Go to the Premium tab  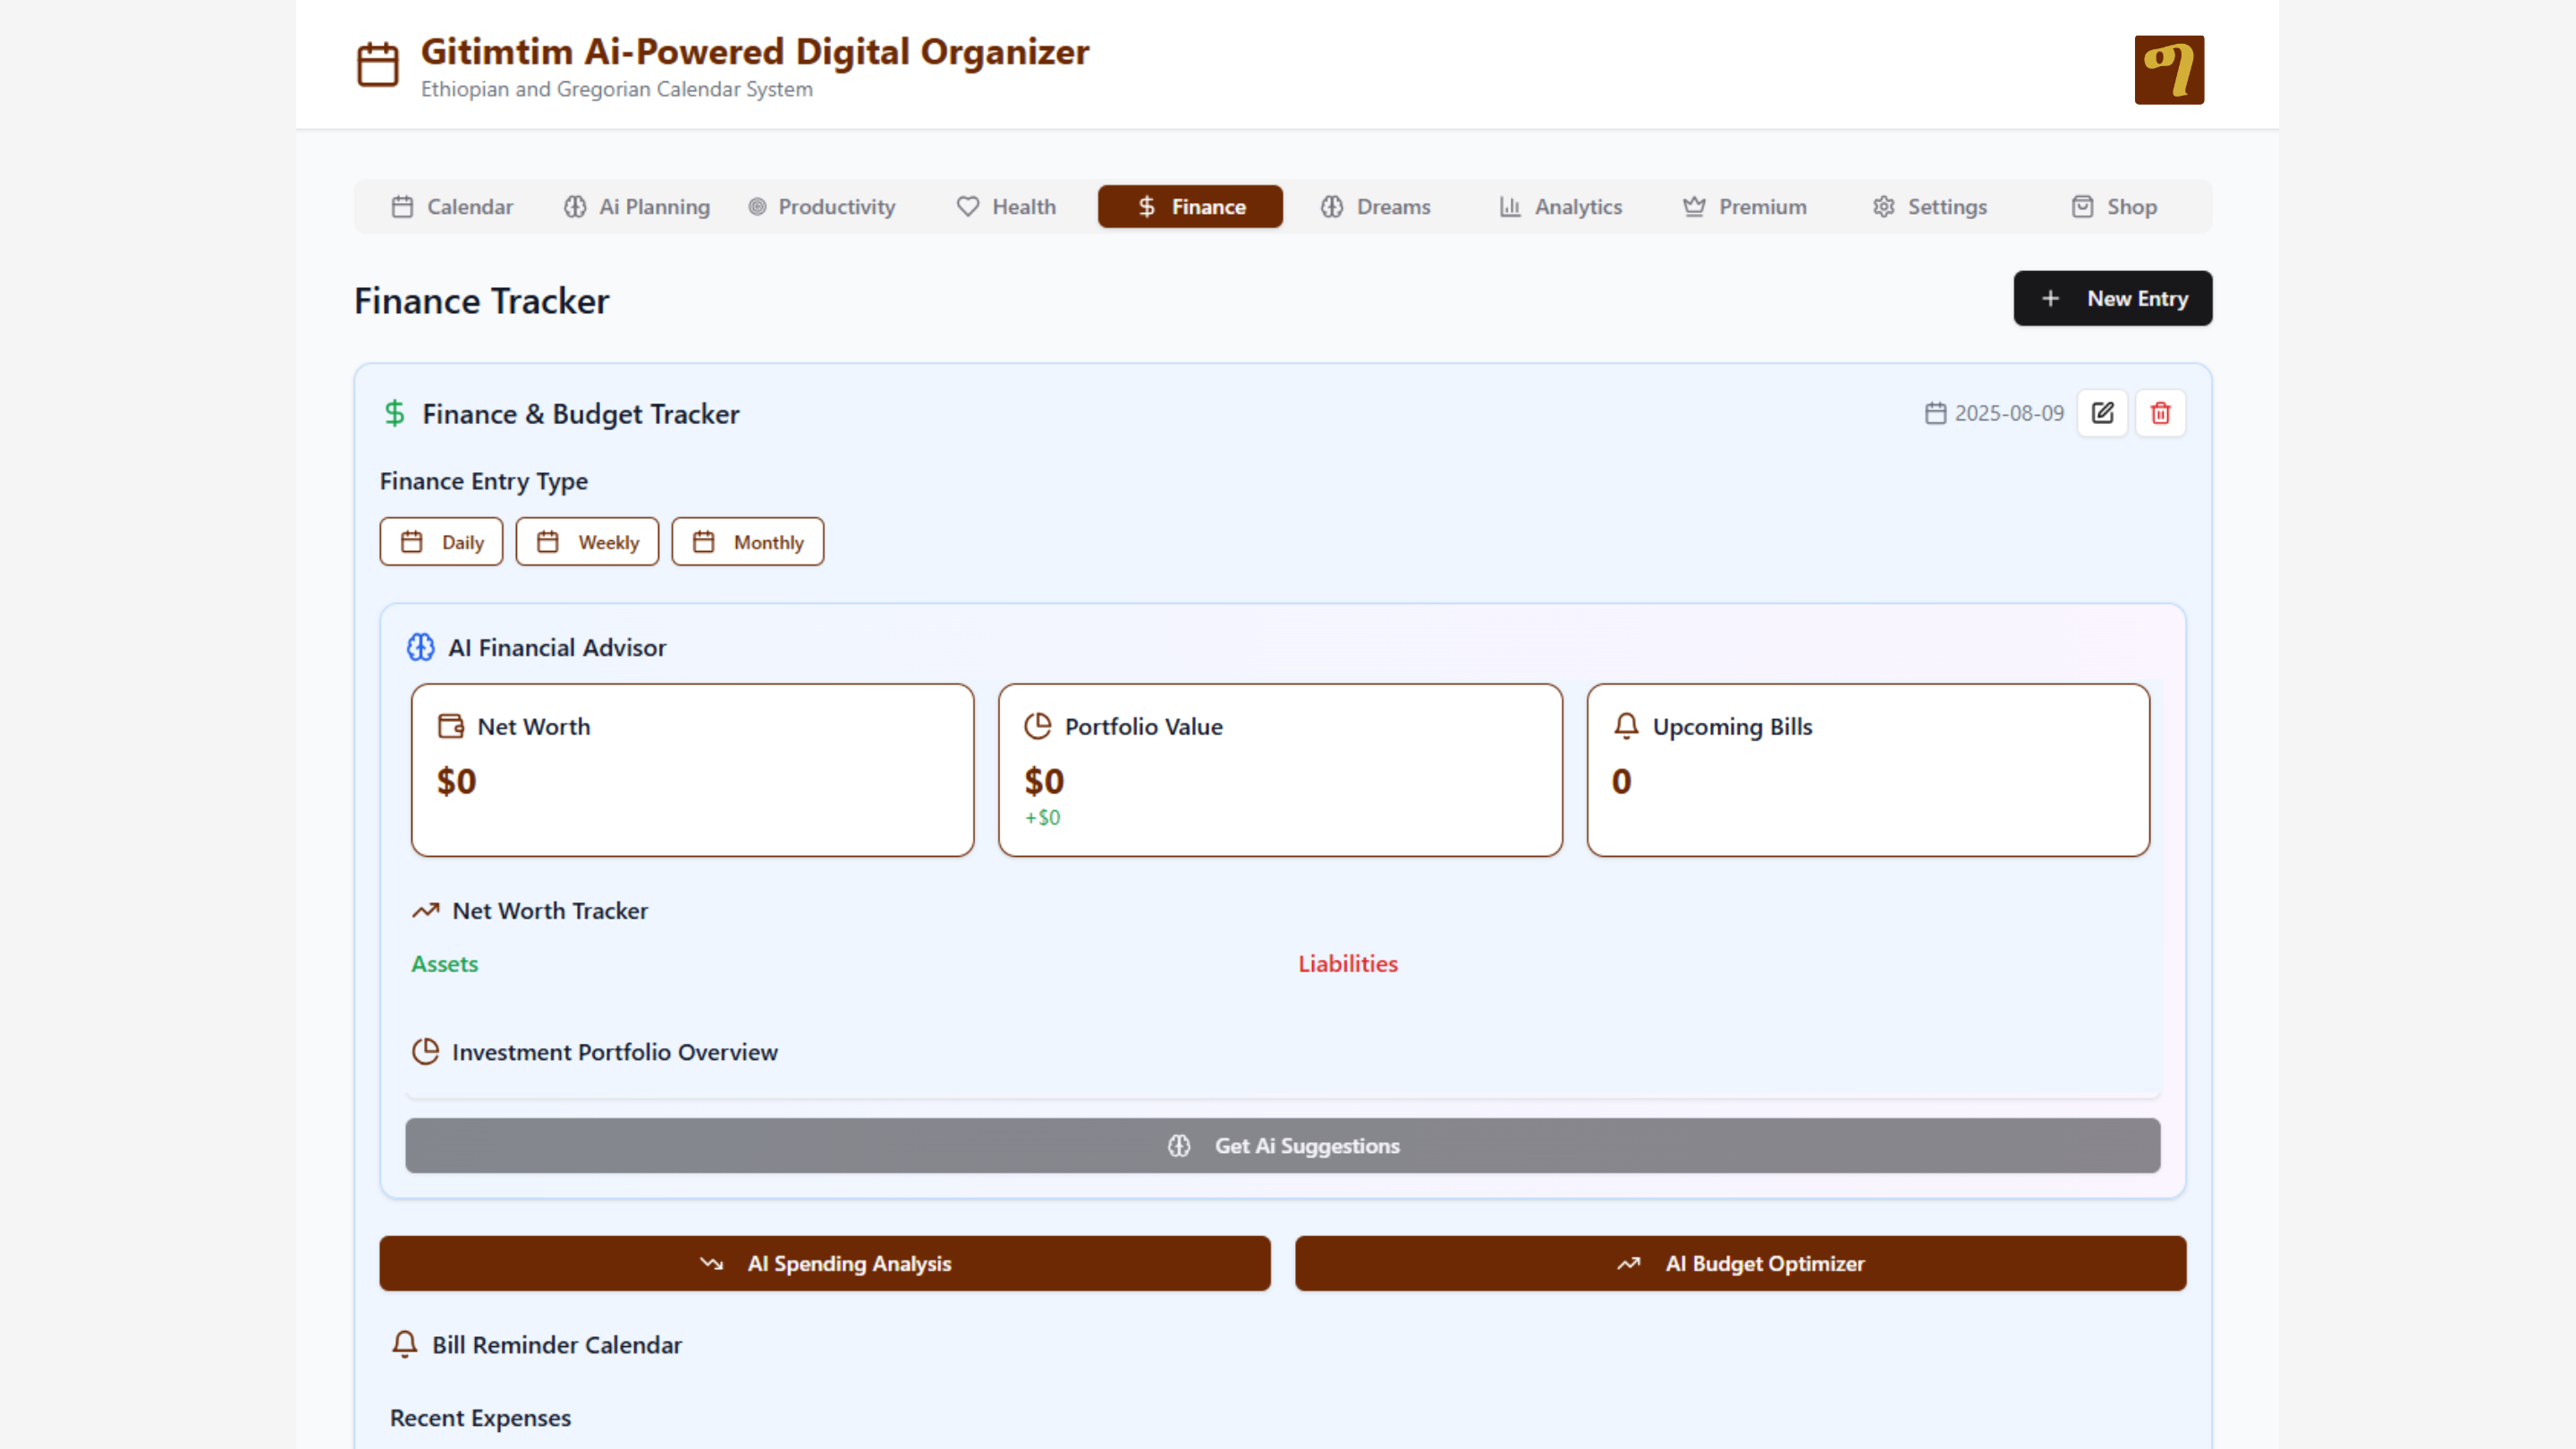[1745, 207]
